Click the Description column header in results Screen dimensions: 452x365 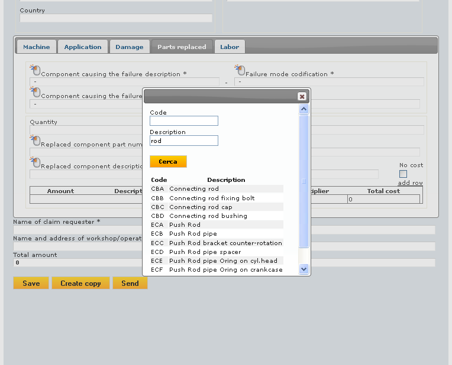point(226,180)
